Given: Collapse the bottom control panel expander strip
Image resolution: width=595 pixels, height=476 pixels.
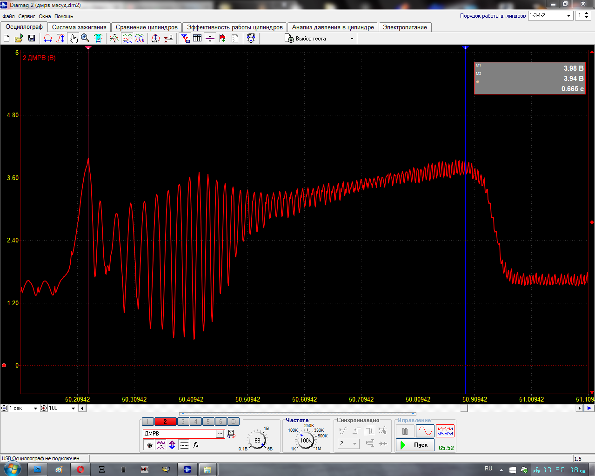Looking at the screenshot, I should 298,414.
